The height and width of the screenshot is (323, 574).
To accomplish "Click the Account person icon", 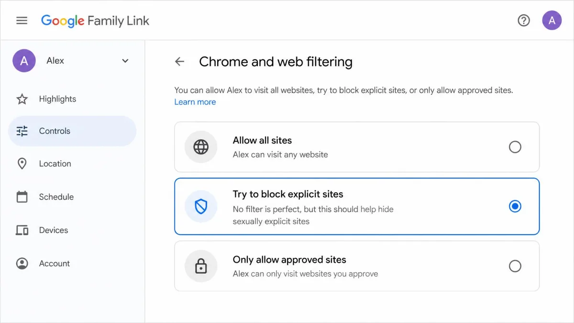I will 22,264.
